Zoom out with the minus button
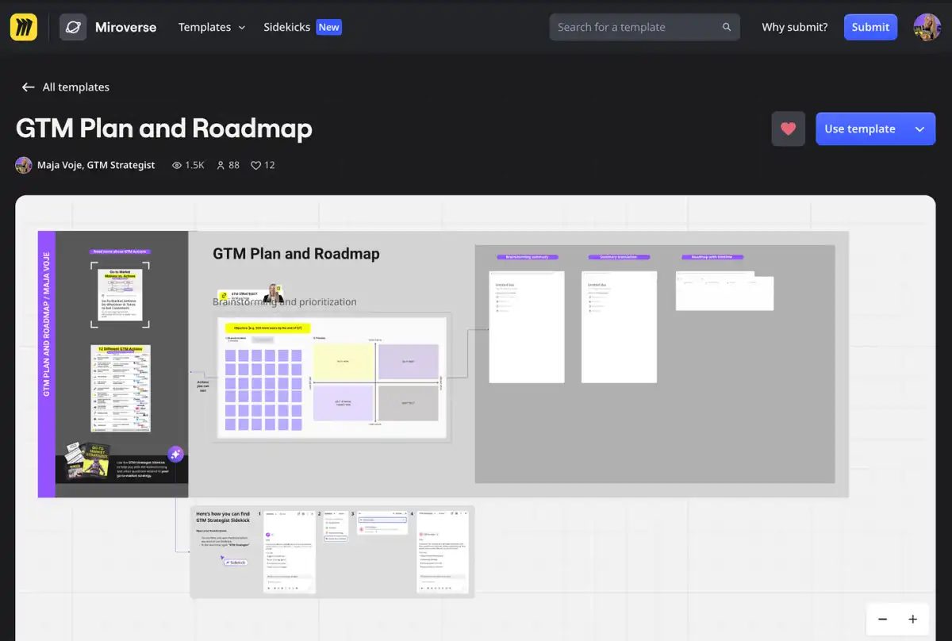 (882, 620)
